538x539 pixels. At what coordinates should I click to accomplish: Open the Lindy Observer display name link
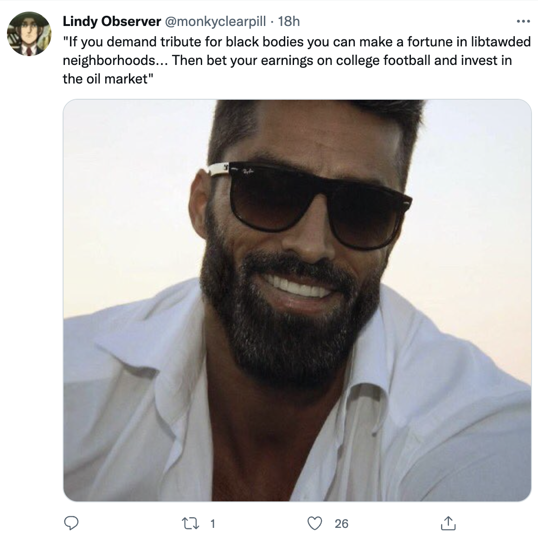(112, 21)
